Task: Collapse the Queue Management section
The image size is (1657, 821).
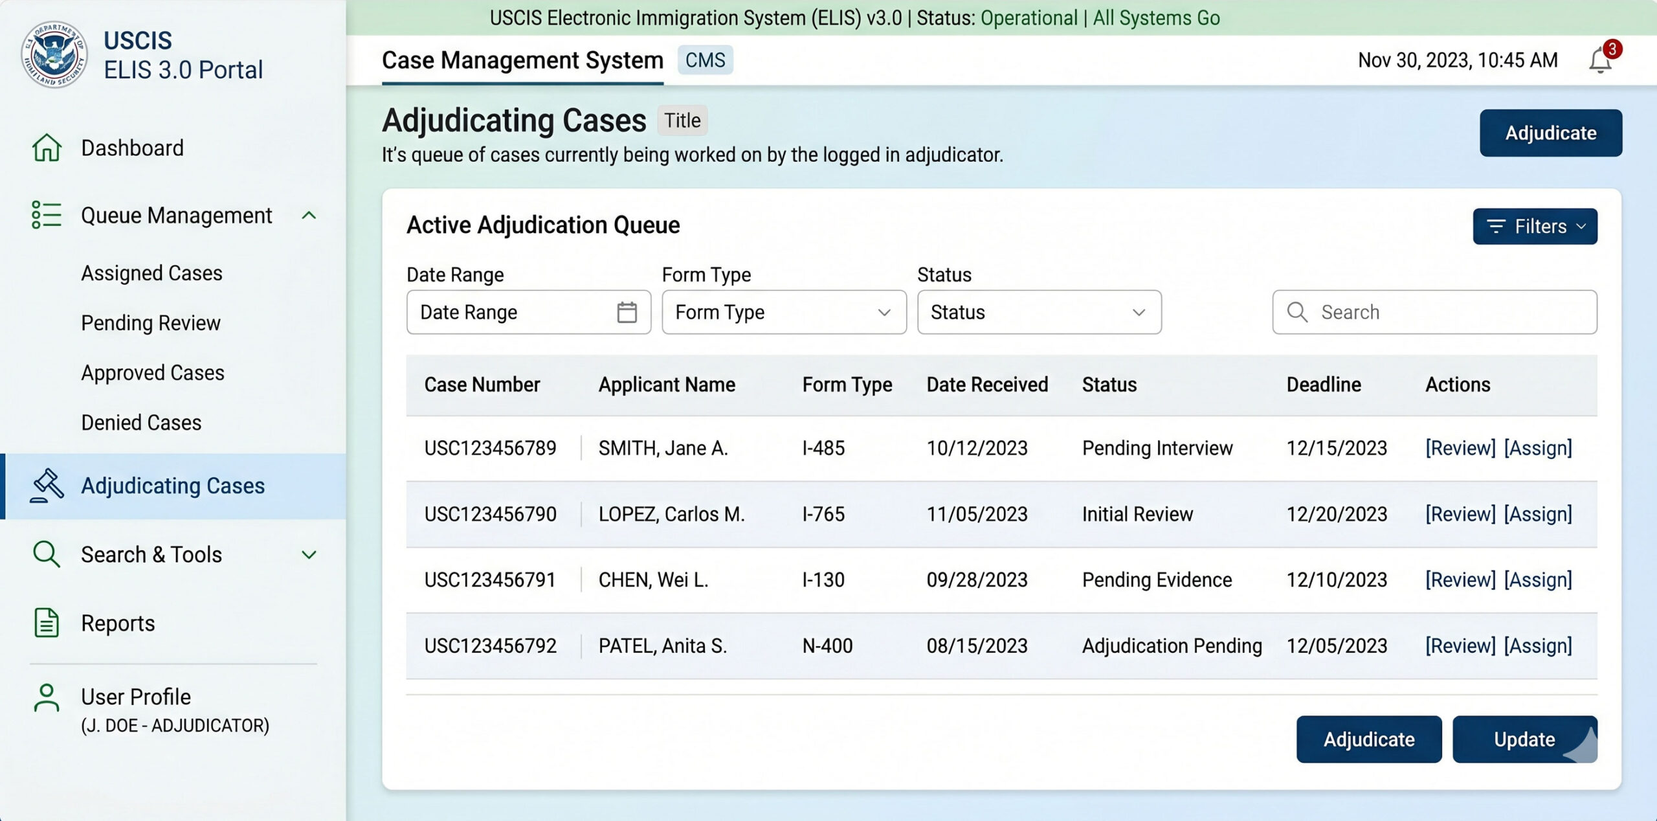Action: 310,216
